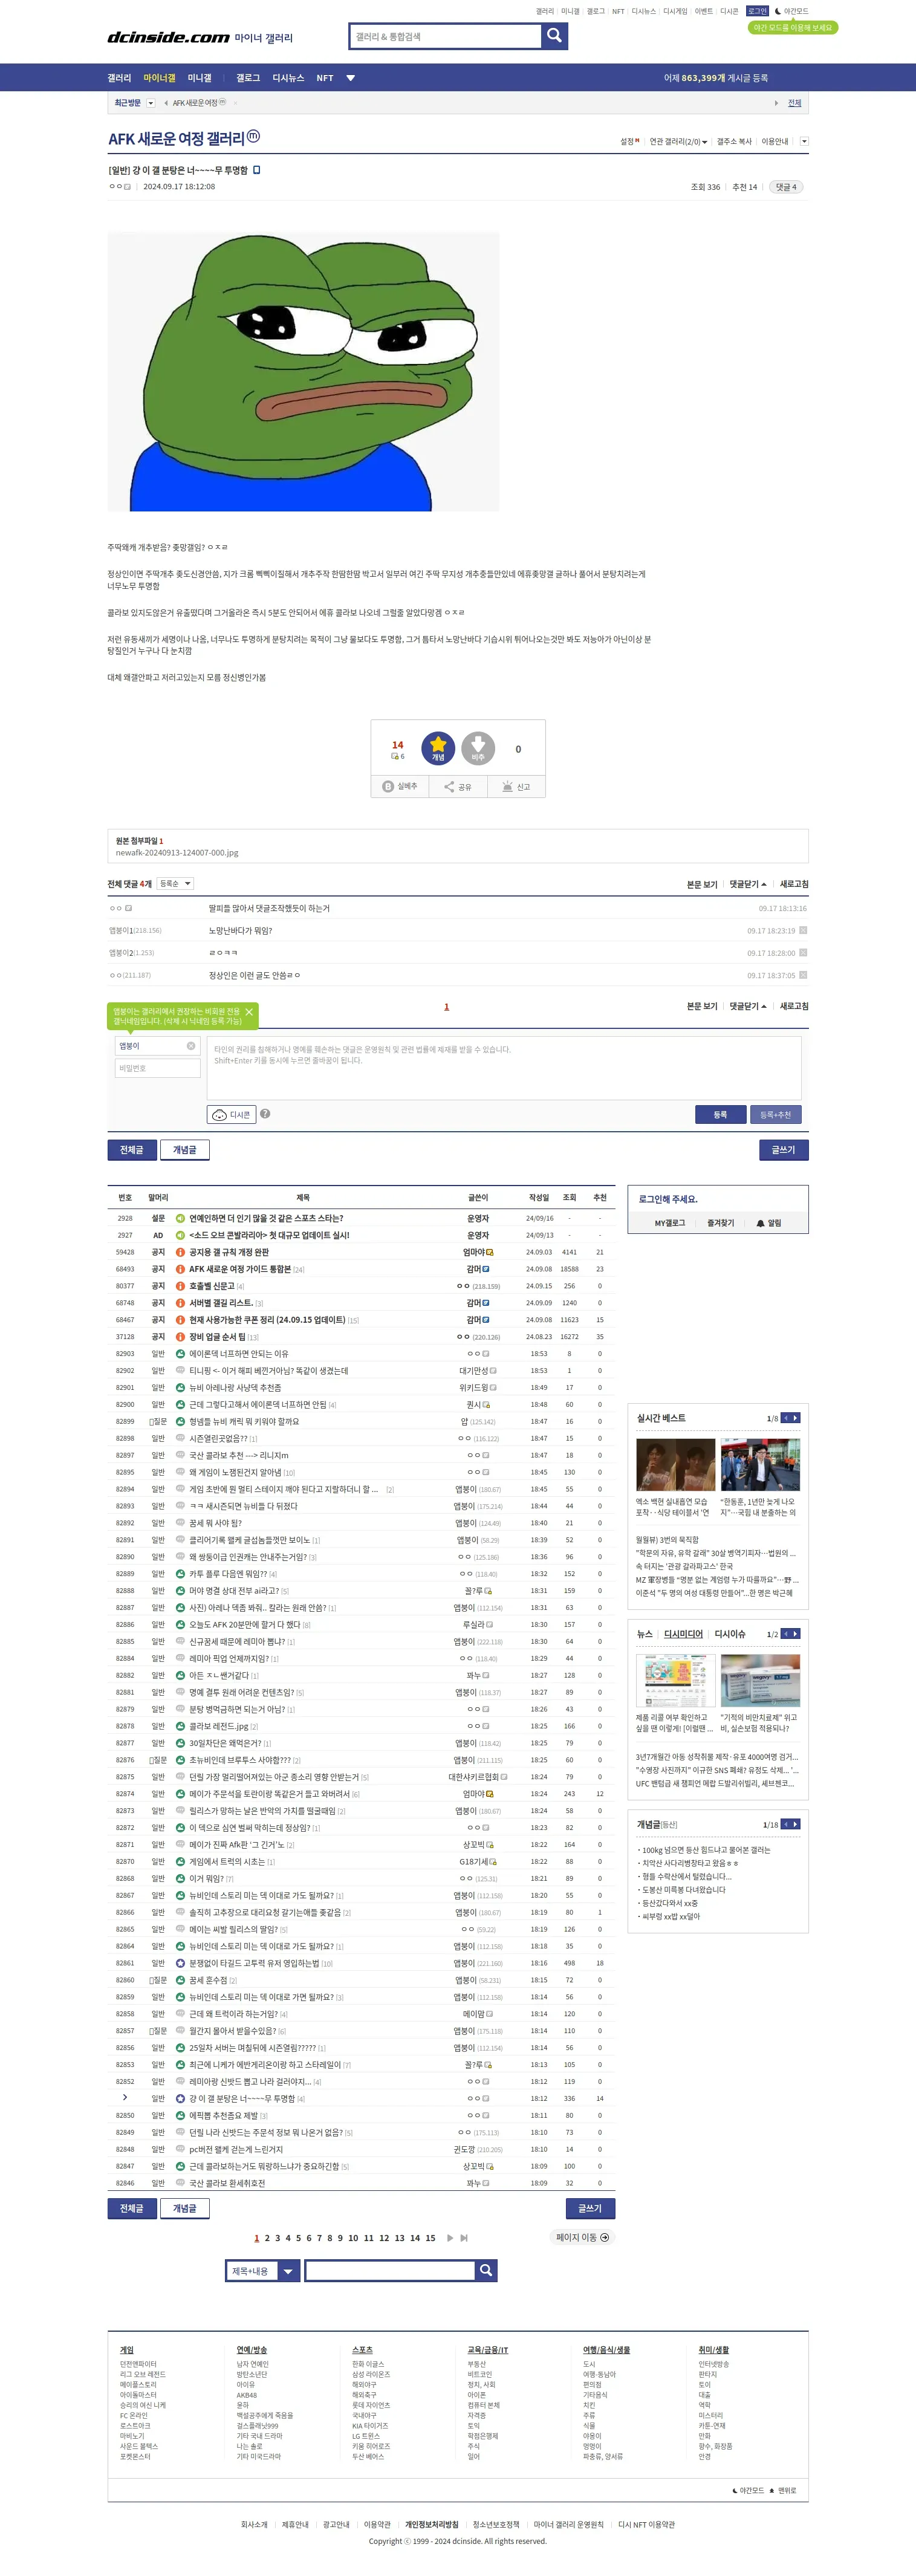Image resolution: width=916 pixels, height=2576 pixels.
Task: Click the 등록 comment submit button
Action: coord(720,1114)
